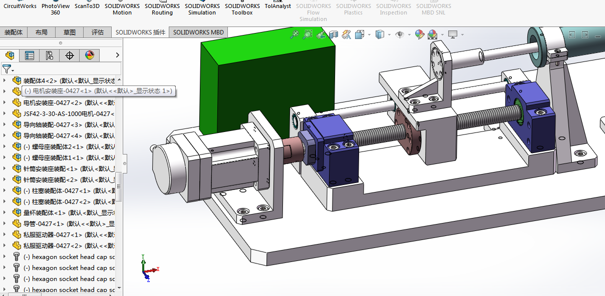Open the FeatureManager design tree tab
Screen dimensions: 605x296
click(10, 55)
